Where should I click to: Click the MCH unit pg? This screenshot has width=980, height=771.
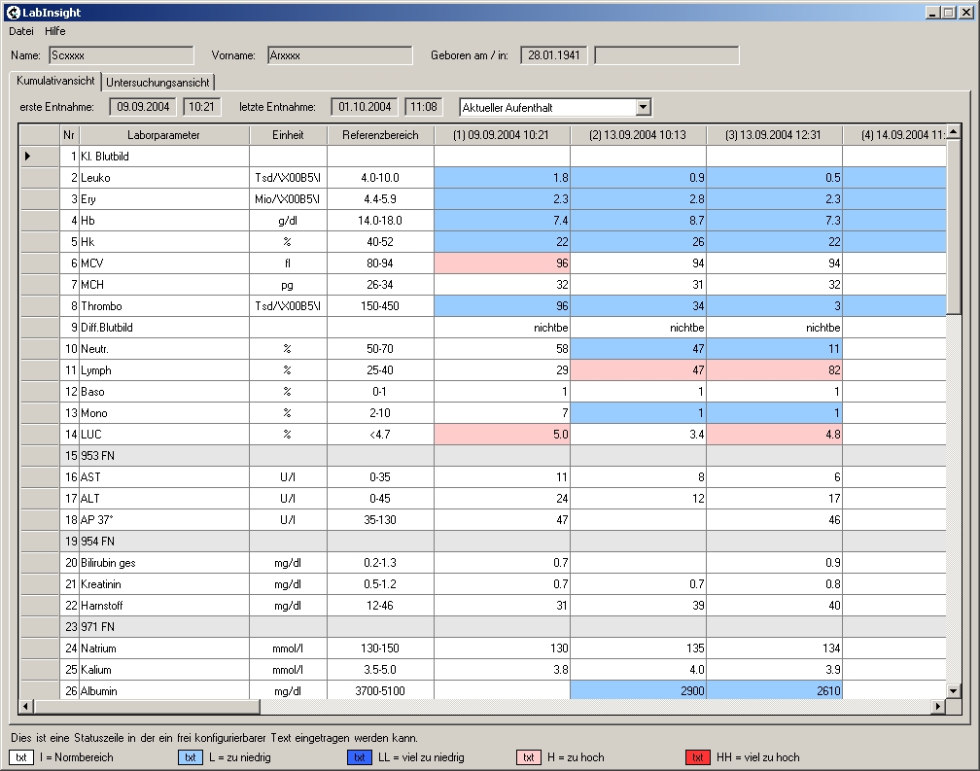click(288, 284)
